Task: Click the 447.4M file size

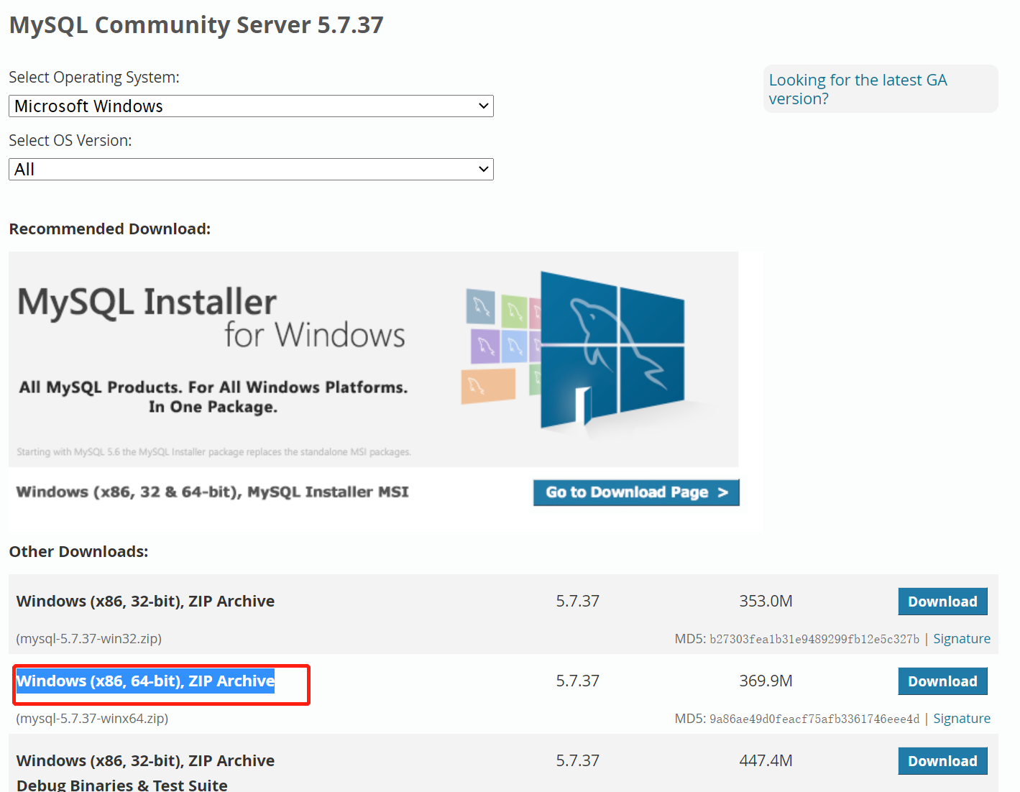Action: pos(766,760)
